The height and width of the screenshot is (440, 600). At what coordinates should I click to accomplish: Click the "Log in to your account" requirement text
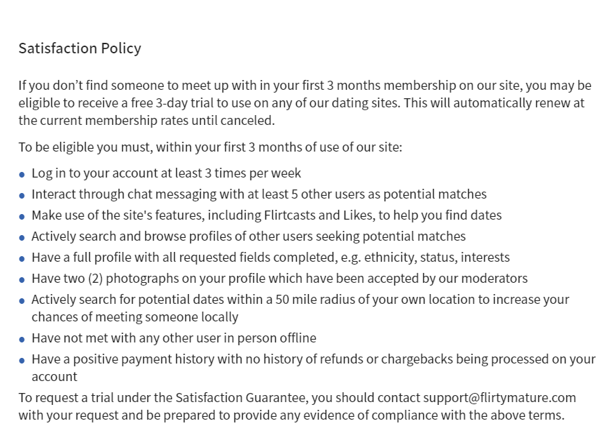166,173
